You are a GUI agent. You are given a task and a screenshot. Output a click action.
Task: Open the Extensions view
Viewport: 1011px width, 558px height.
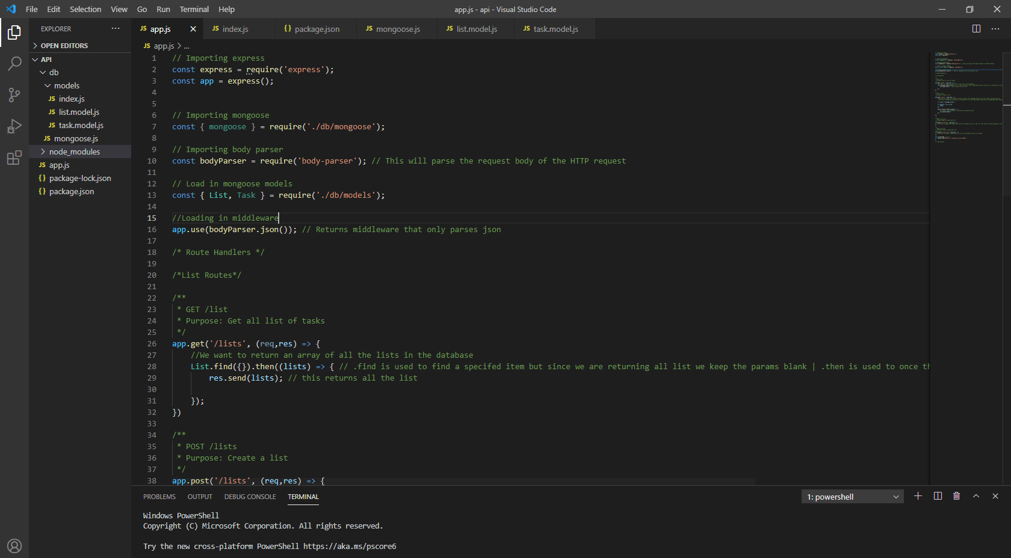coord(14,158)
